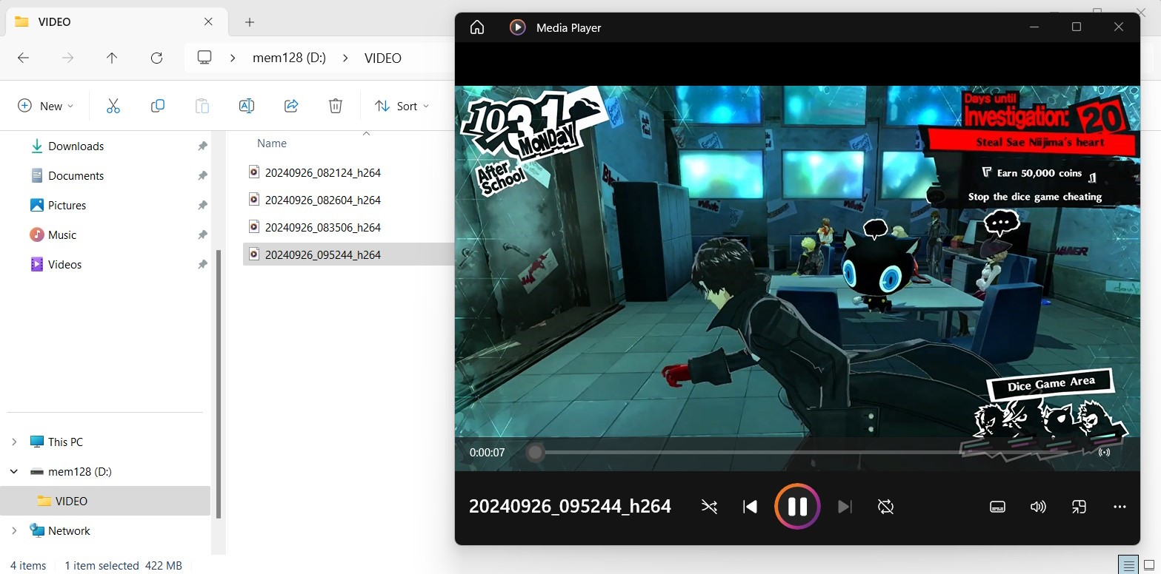Delete the selected file in Explorer

click(x=336, y=106)
